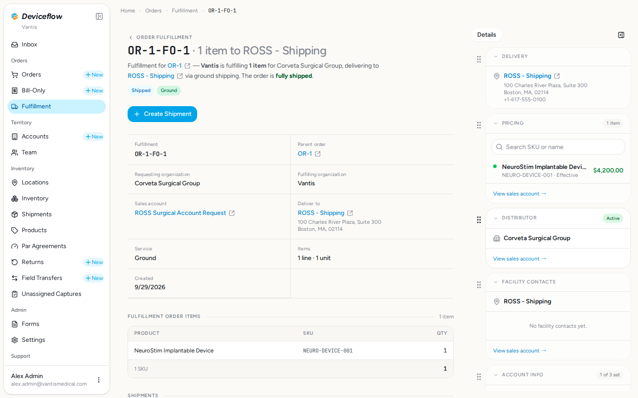Open Deliver to ROSS - Shipping link
This screenshot has width=638, height=398.
click(321, 213)
